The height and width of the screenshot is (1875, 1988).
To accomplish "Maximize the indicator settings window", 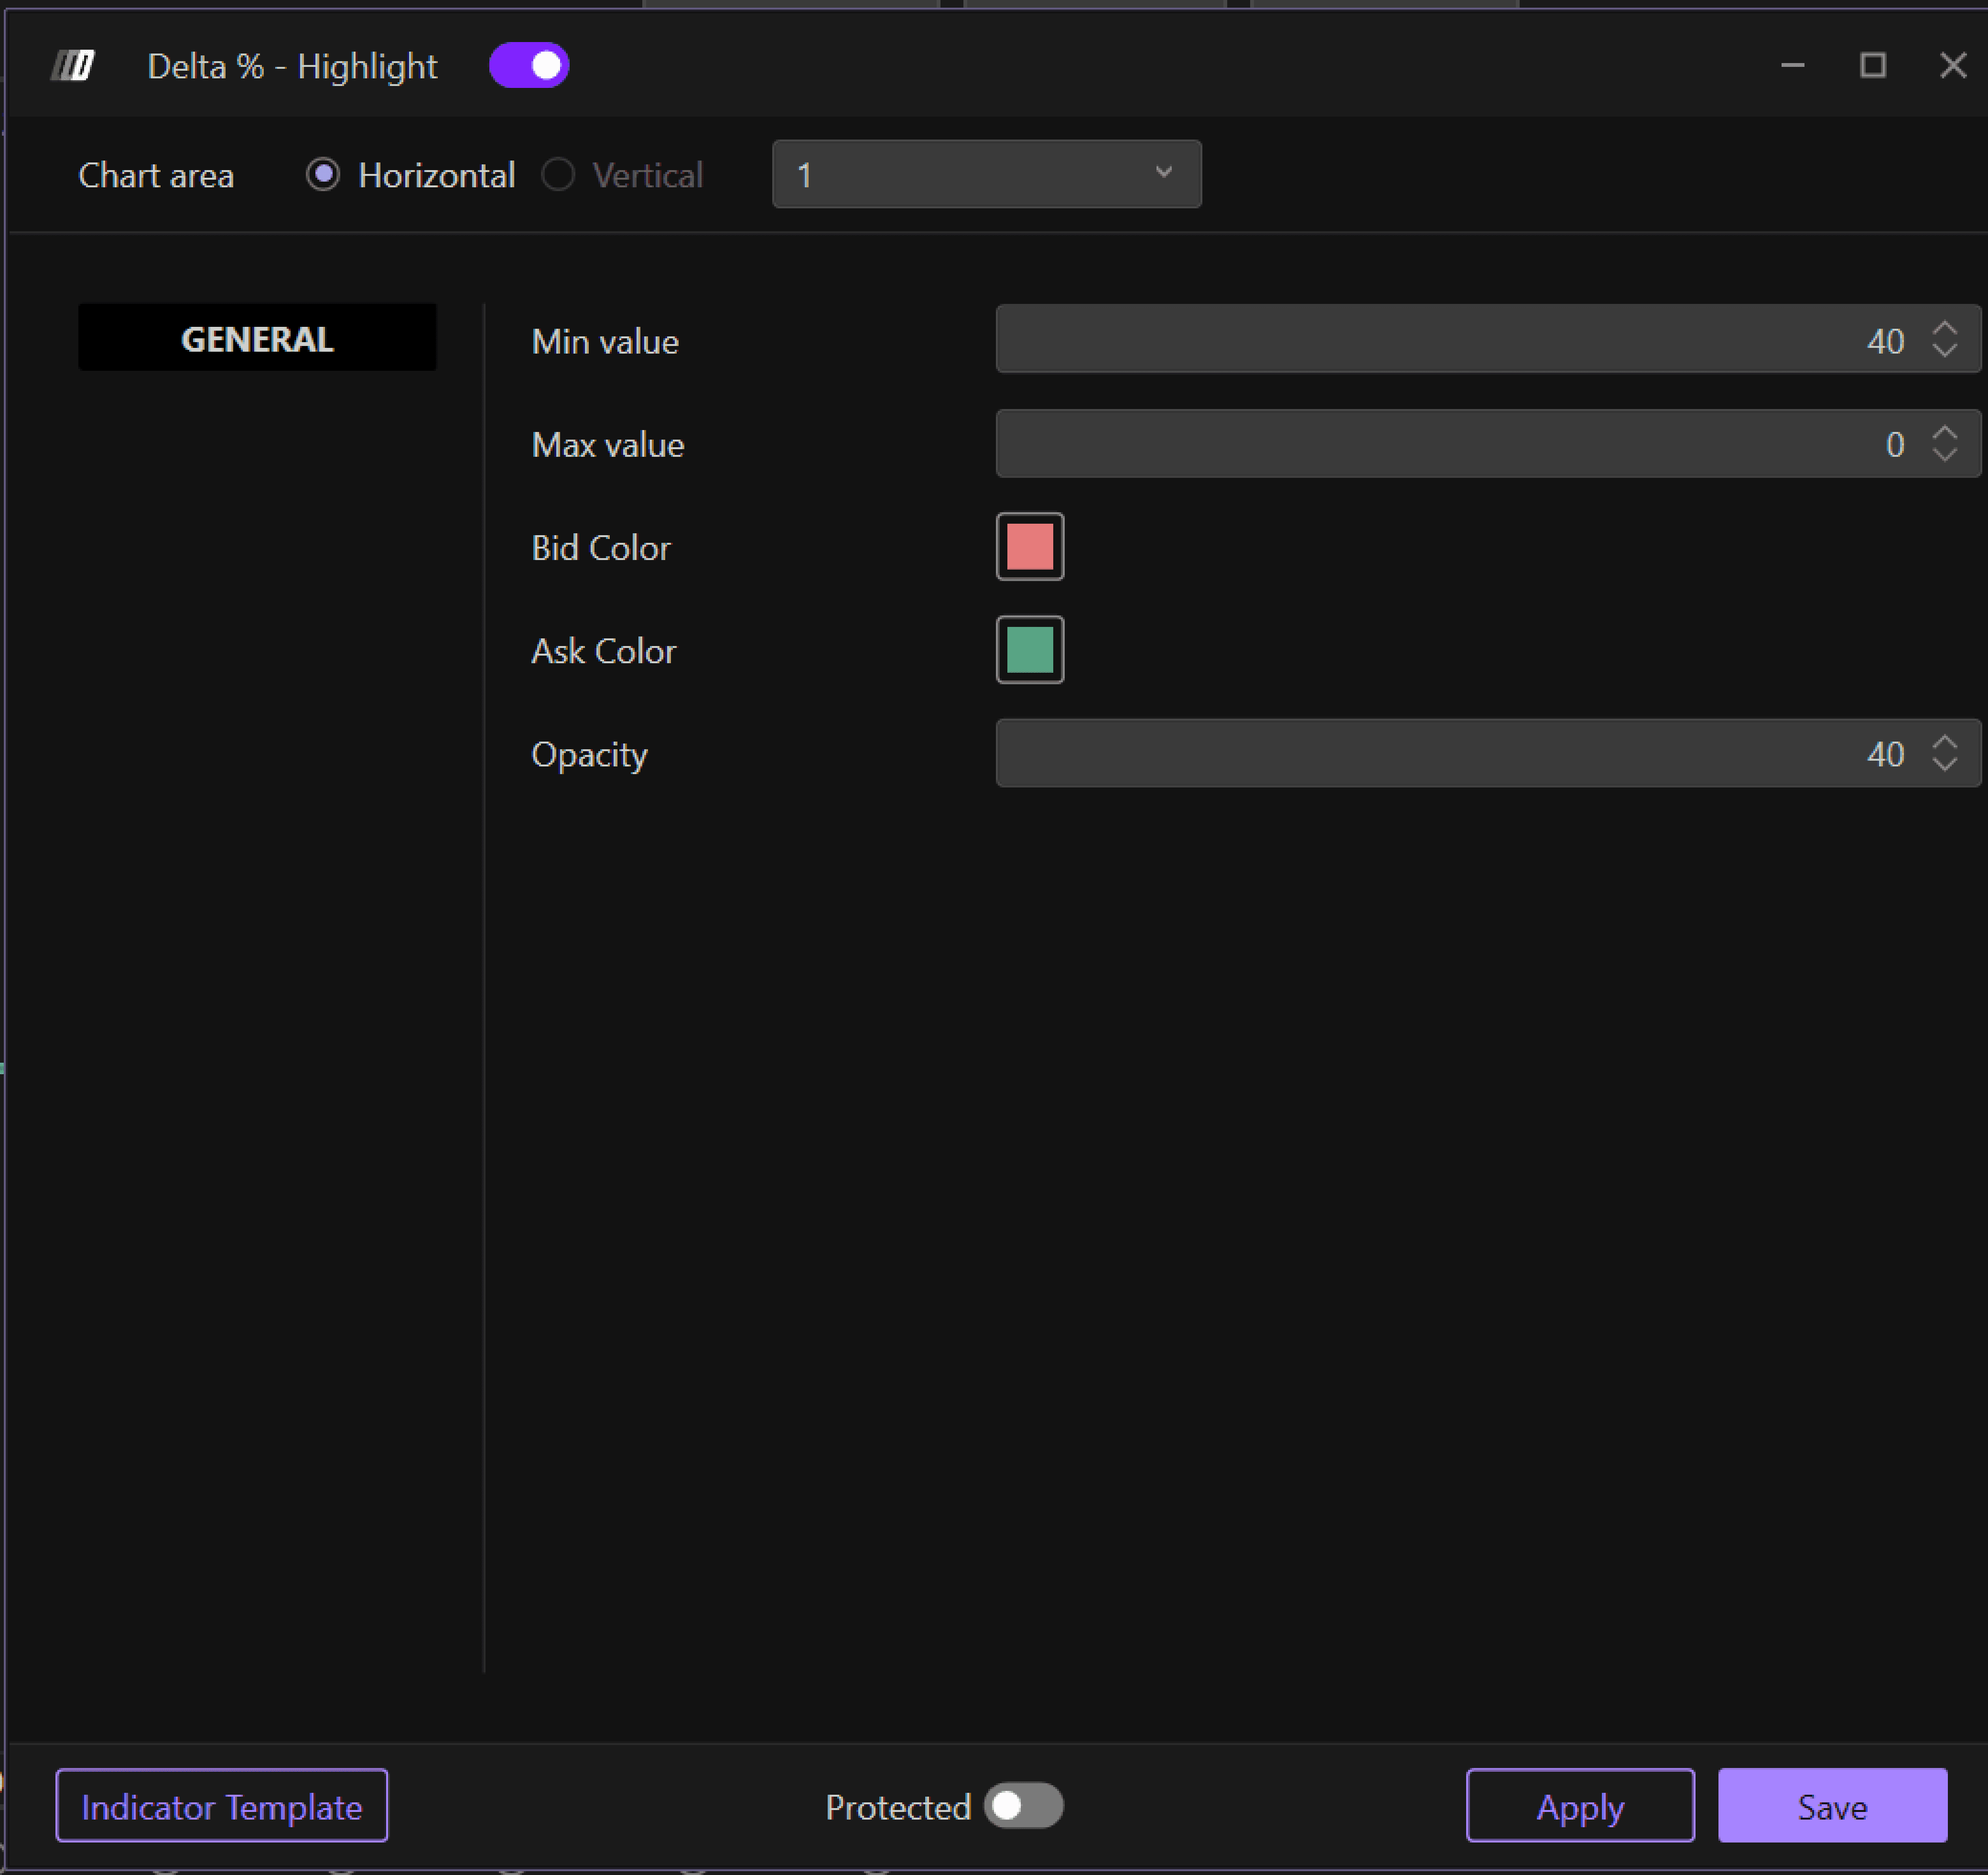I will (x=1872, y=66).
